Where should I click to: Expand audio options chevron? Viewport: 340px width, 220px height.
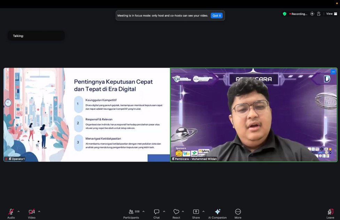[x=18, y=211]
